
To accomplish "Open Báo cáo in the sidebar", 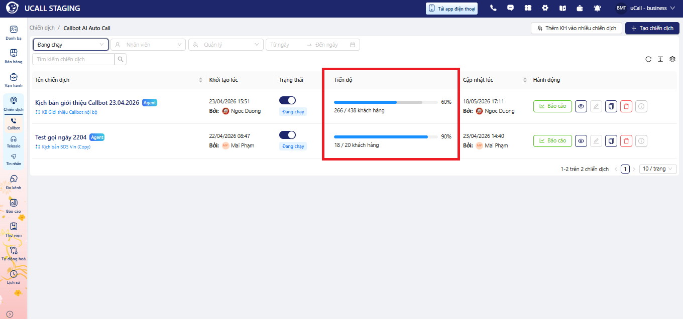I will tap(14, 206).
